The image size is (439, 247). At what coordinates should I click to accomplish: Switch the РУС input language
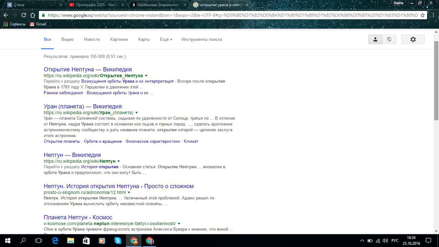click(x=395, y=240)
